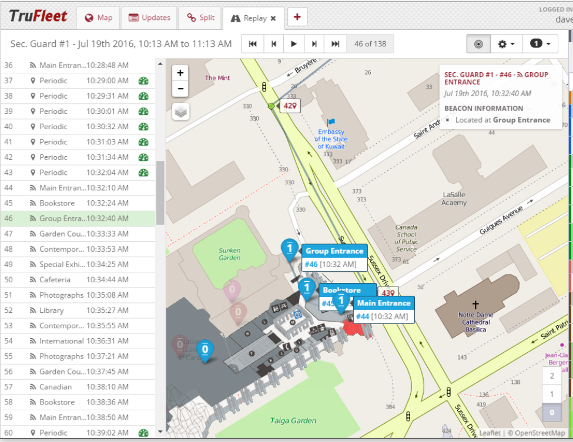The width and height of the screenshot is (573, 442).
Task: Click Group Entrance map marker pin
Action: pos(290,249)
